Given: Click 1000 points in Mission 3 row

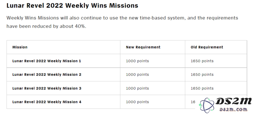Looking at the screenshot, I should click(x=137, y=88).
